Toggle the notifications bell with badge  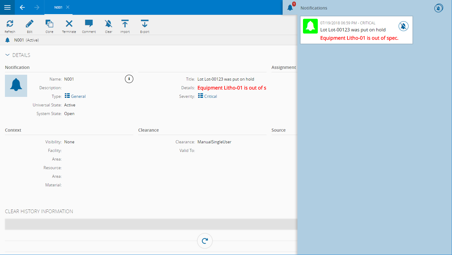pyautogui.click(x=290, y=7)
